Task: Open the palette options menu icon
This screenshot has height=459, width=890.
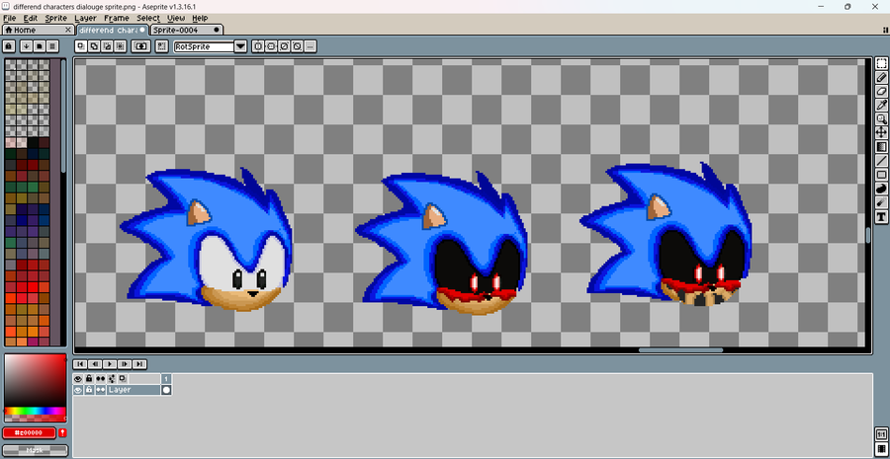Action: click(x=52, y=46)
